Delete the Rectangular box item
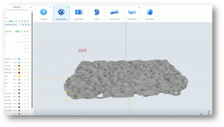The image size is (224, 127). click(x=29, y=25)
